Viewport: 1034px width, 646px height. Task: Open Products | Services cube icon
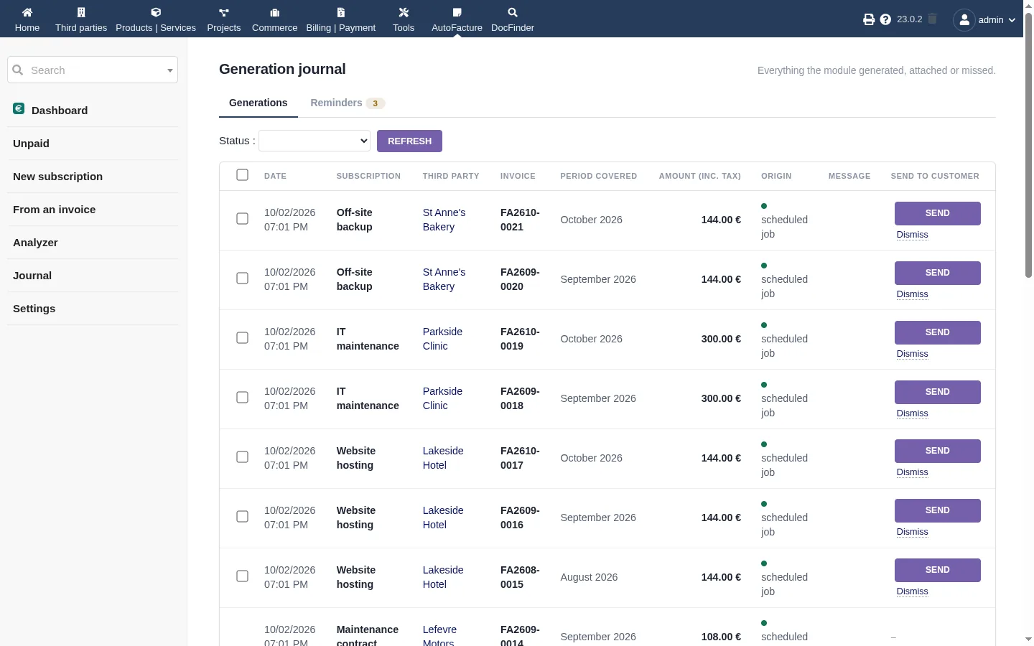pos(156,12)
